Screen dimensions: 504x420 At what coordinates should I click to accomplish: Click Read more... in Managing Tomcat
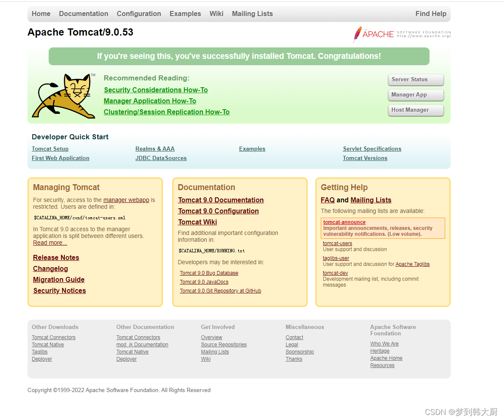50,243
